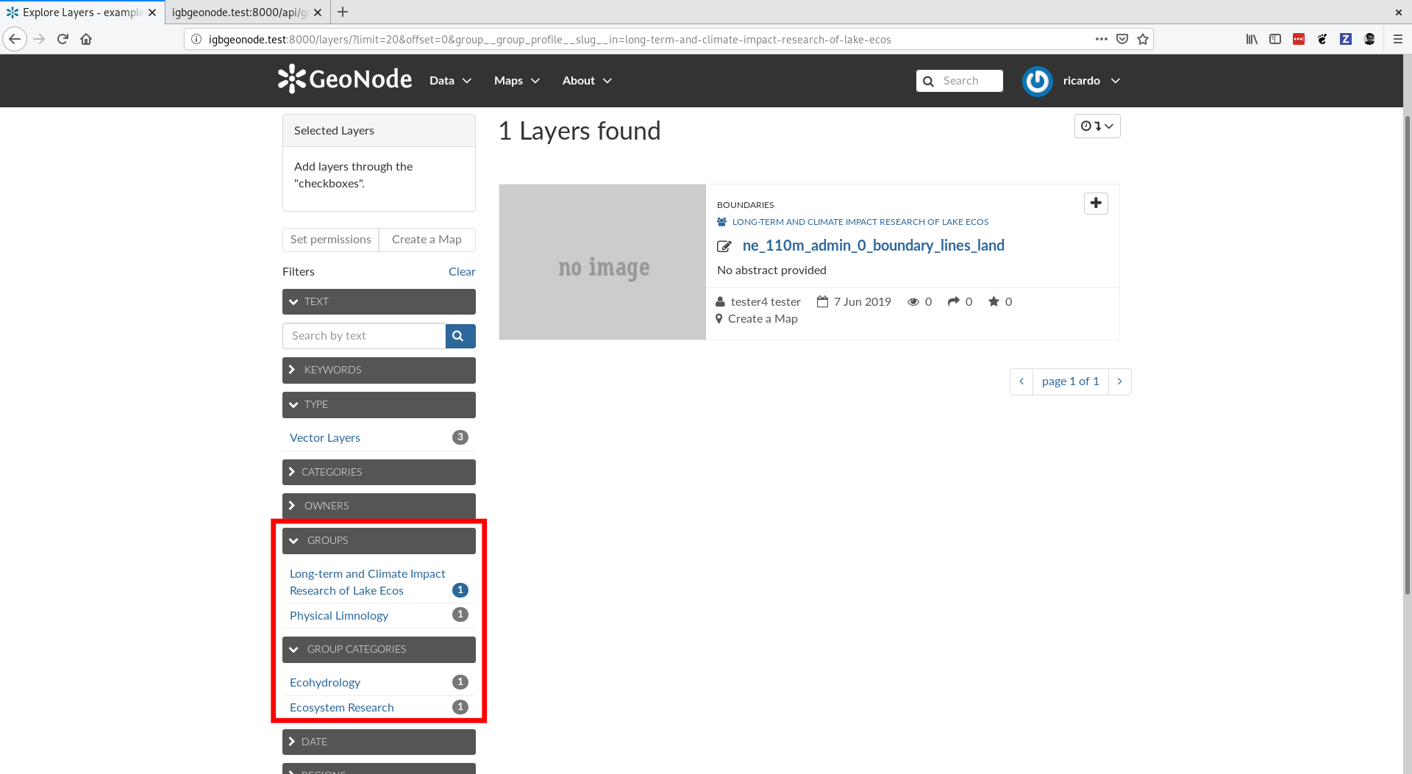Click the plus icon to add the layer to selection
This screenshot has height=774, width=1412.
(1096, 204)
